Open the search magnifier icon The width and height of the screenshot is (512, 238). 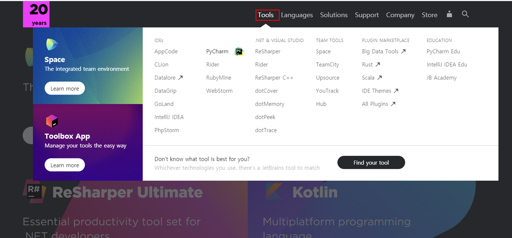point(465,14)
